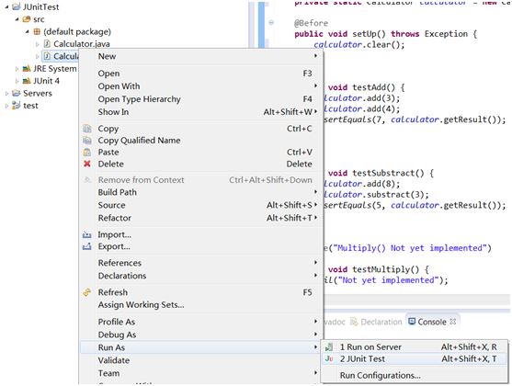Screen dimensions: 512x386
Task: Switch to the Console tab
Action: (432, 322)
